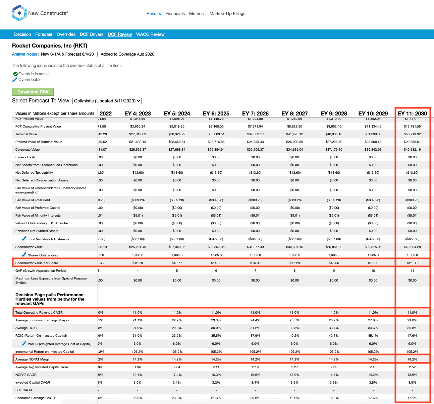Viewport: 434px width, 404px height.
Task: Click the EY 6: 2025 column header
Action: click(216, 113)
